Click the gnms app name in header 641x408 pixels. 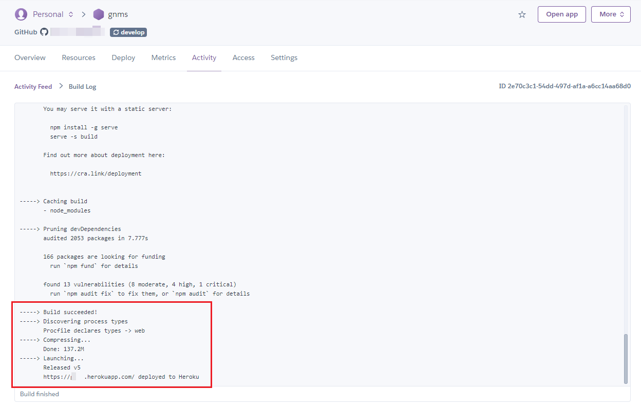pos(118,14)
